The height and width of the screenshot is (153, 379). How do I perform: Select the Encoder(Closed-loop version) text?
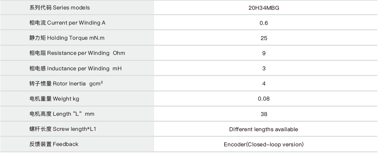pyautogui.click(x=264, y=145)
